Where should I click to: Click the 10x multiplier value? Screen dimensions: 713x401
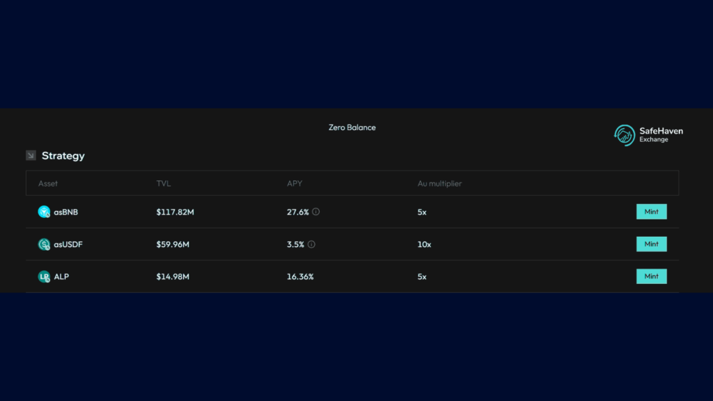coord(424,244)
